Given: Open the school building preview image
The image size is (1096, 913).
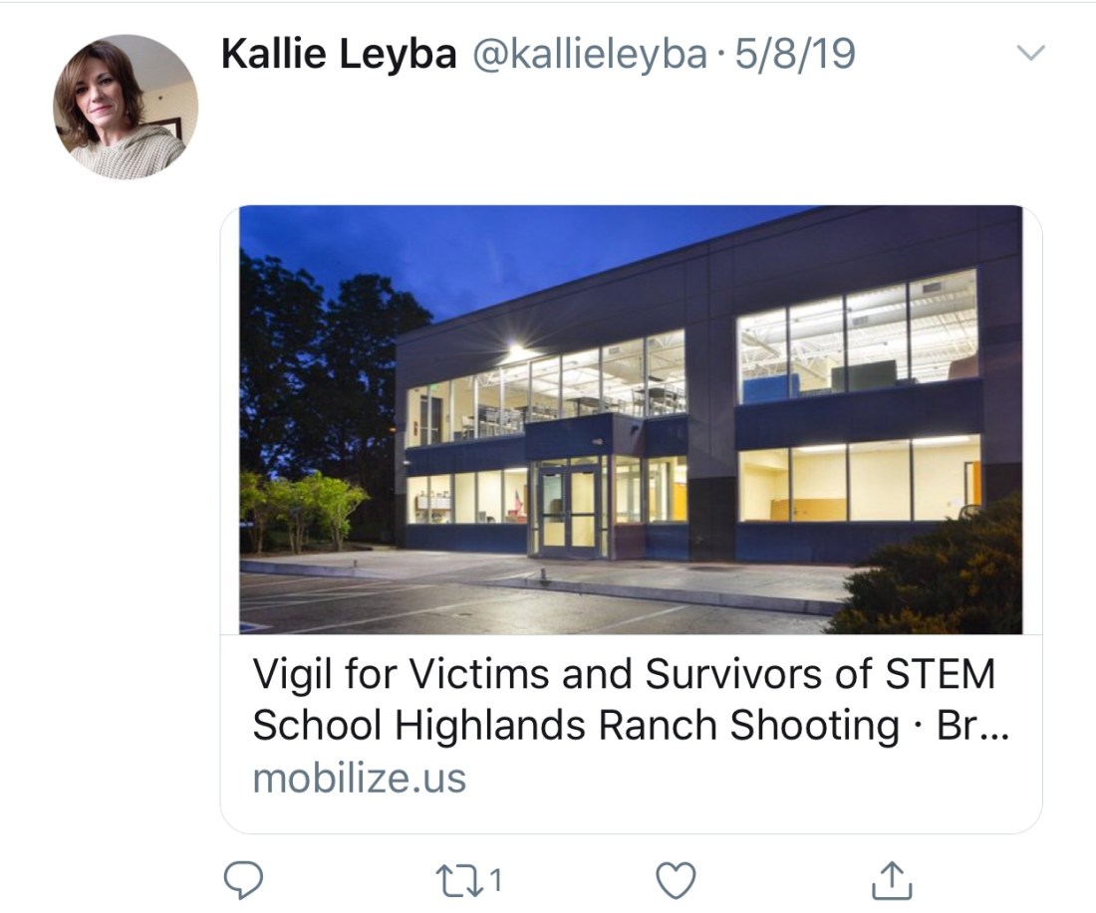Looking at the screenshot, I should (631, 418).
